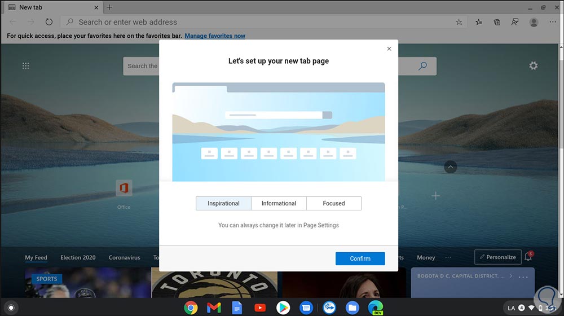Screen dimensions: 564x316
Task: Open the system status tray
Action: click(x=532, y=308)
